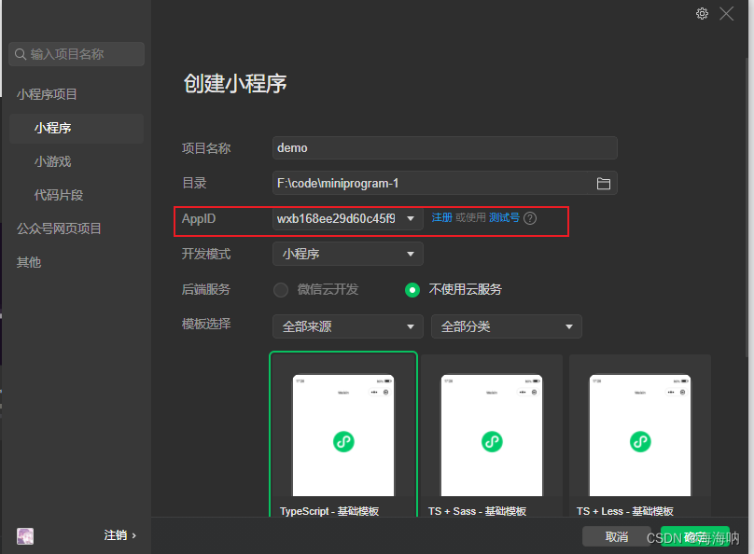Open 公众号网页项目 in the sidebar

(59, 229)
